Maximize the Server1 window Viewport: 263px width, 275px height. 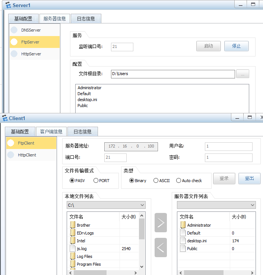(x=253, y=4)
